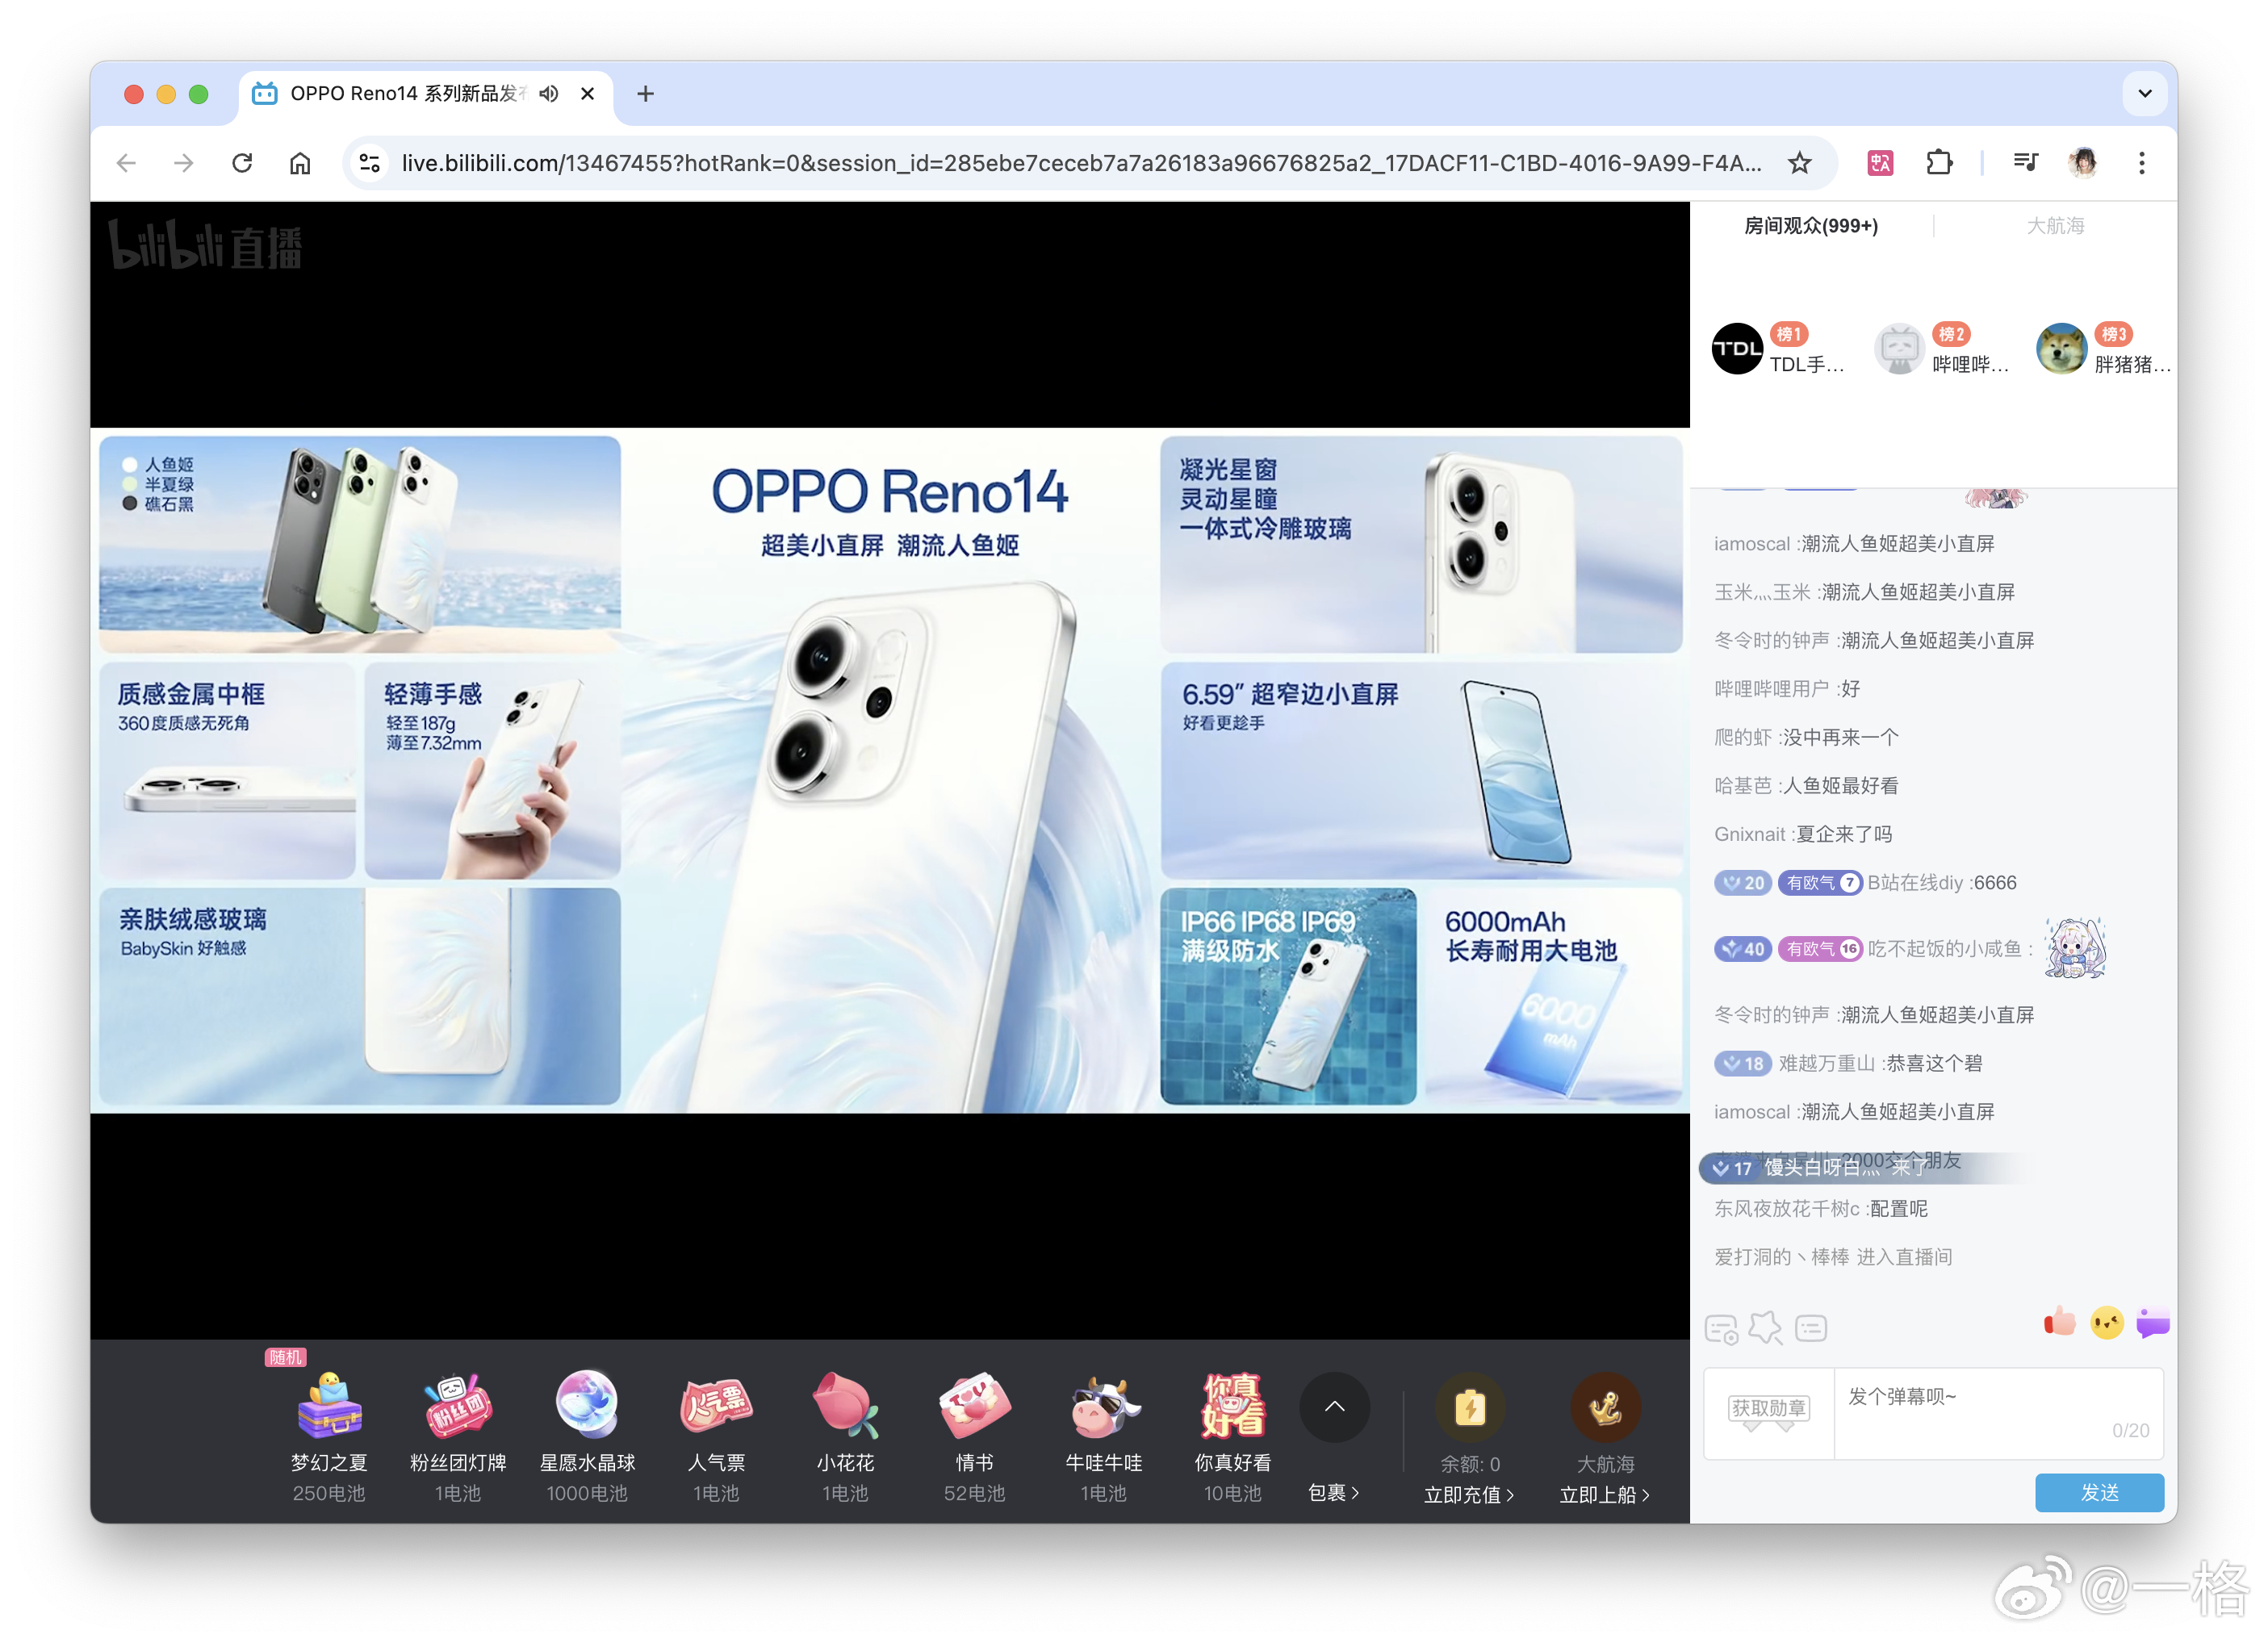Image resolution: width=2268 pixels, height=1643 pixels.
Task: Click username 哈基芭 in chat
Action: [x=1742, y=786]
